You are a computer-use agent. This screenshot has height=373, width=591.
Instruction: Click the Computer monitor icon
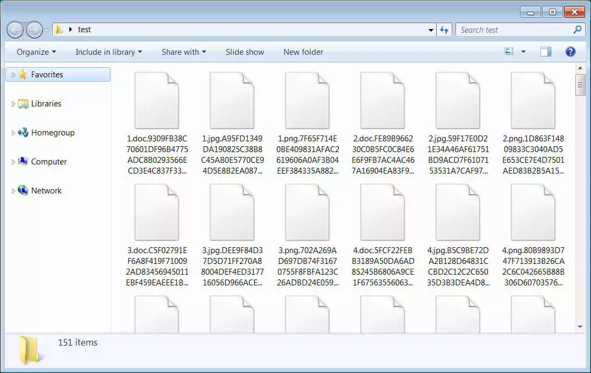point(23,161)
